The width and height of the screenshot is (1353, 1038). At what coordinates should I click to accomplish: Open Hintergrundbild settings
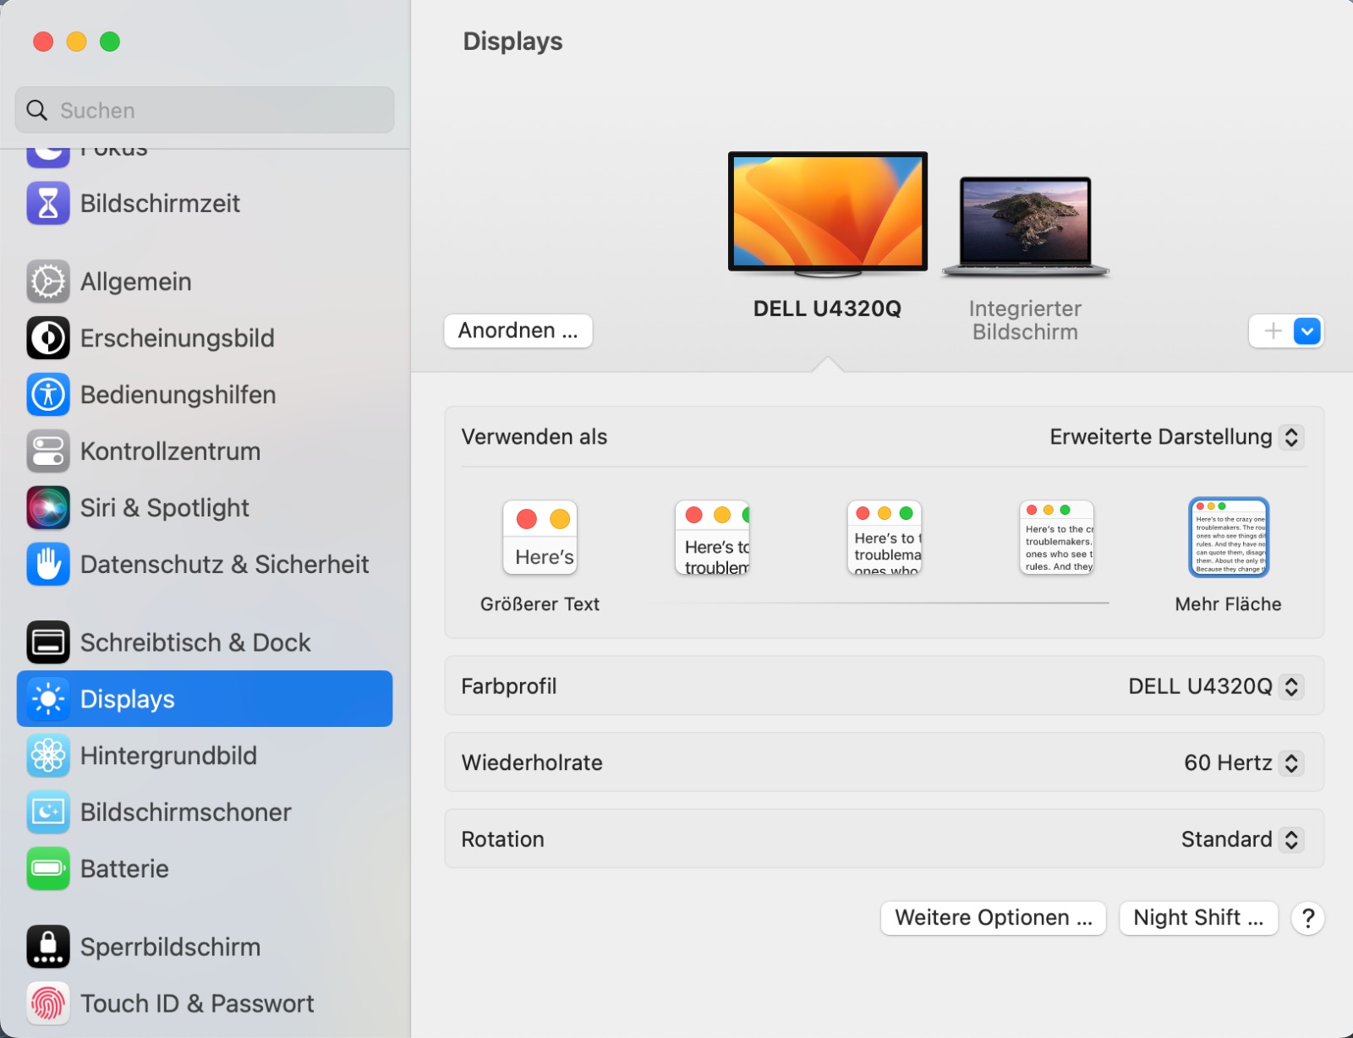pos(169,756)
